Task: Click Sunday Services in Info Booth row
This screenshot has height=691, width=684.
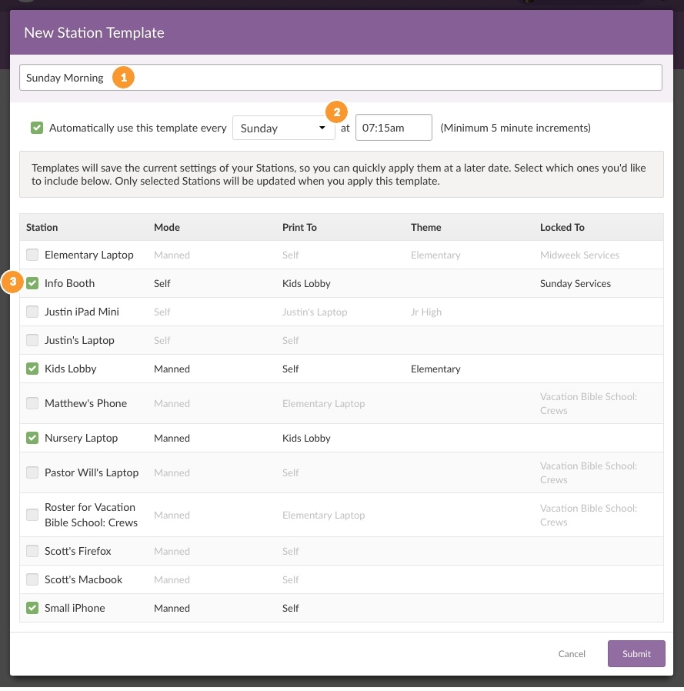Action: click(576, 283)
